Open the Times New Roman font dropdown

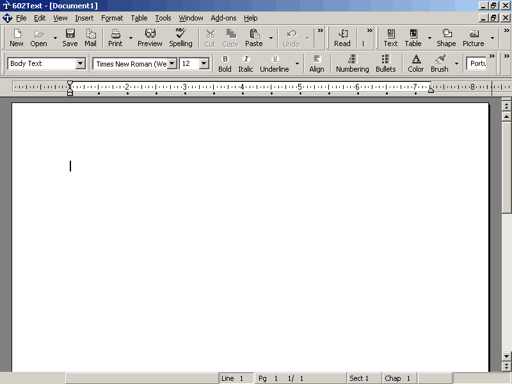pyautogui.click(x=172, y=63)
